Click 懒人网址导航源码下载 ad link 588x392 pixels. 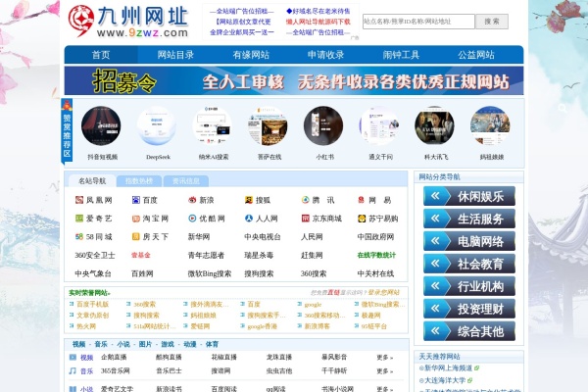(x=318, y=22)
